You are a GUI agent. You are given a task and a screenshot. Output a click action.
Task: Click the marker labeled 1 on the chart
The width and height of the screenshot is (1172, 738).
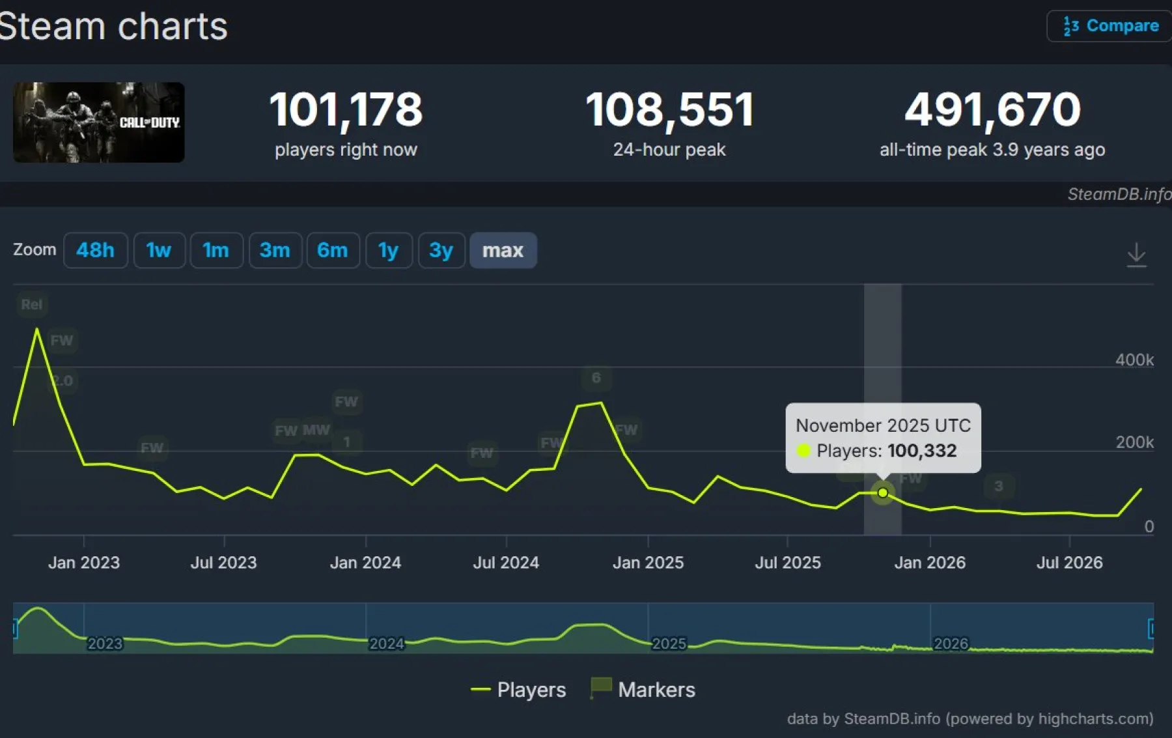pyautogui.click(x=347, y=442)
